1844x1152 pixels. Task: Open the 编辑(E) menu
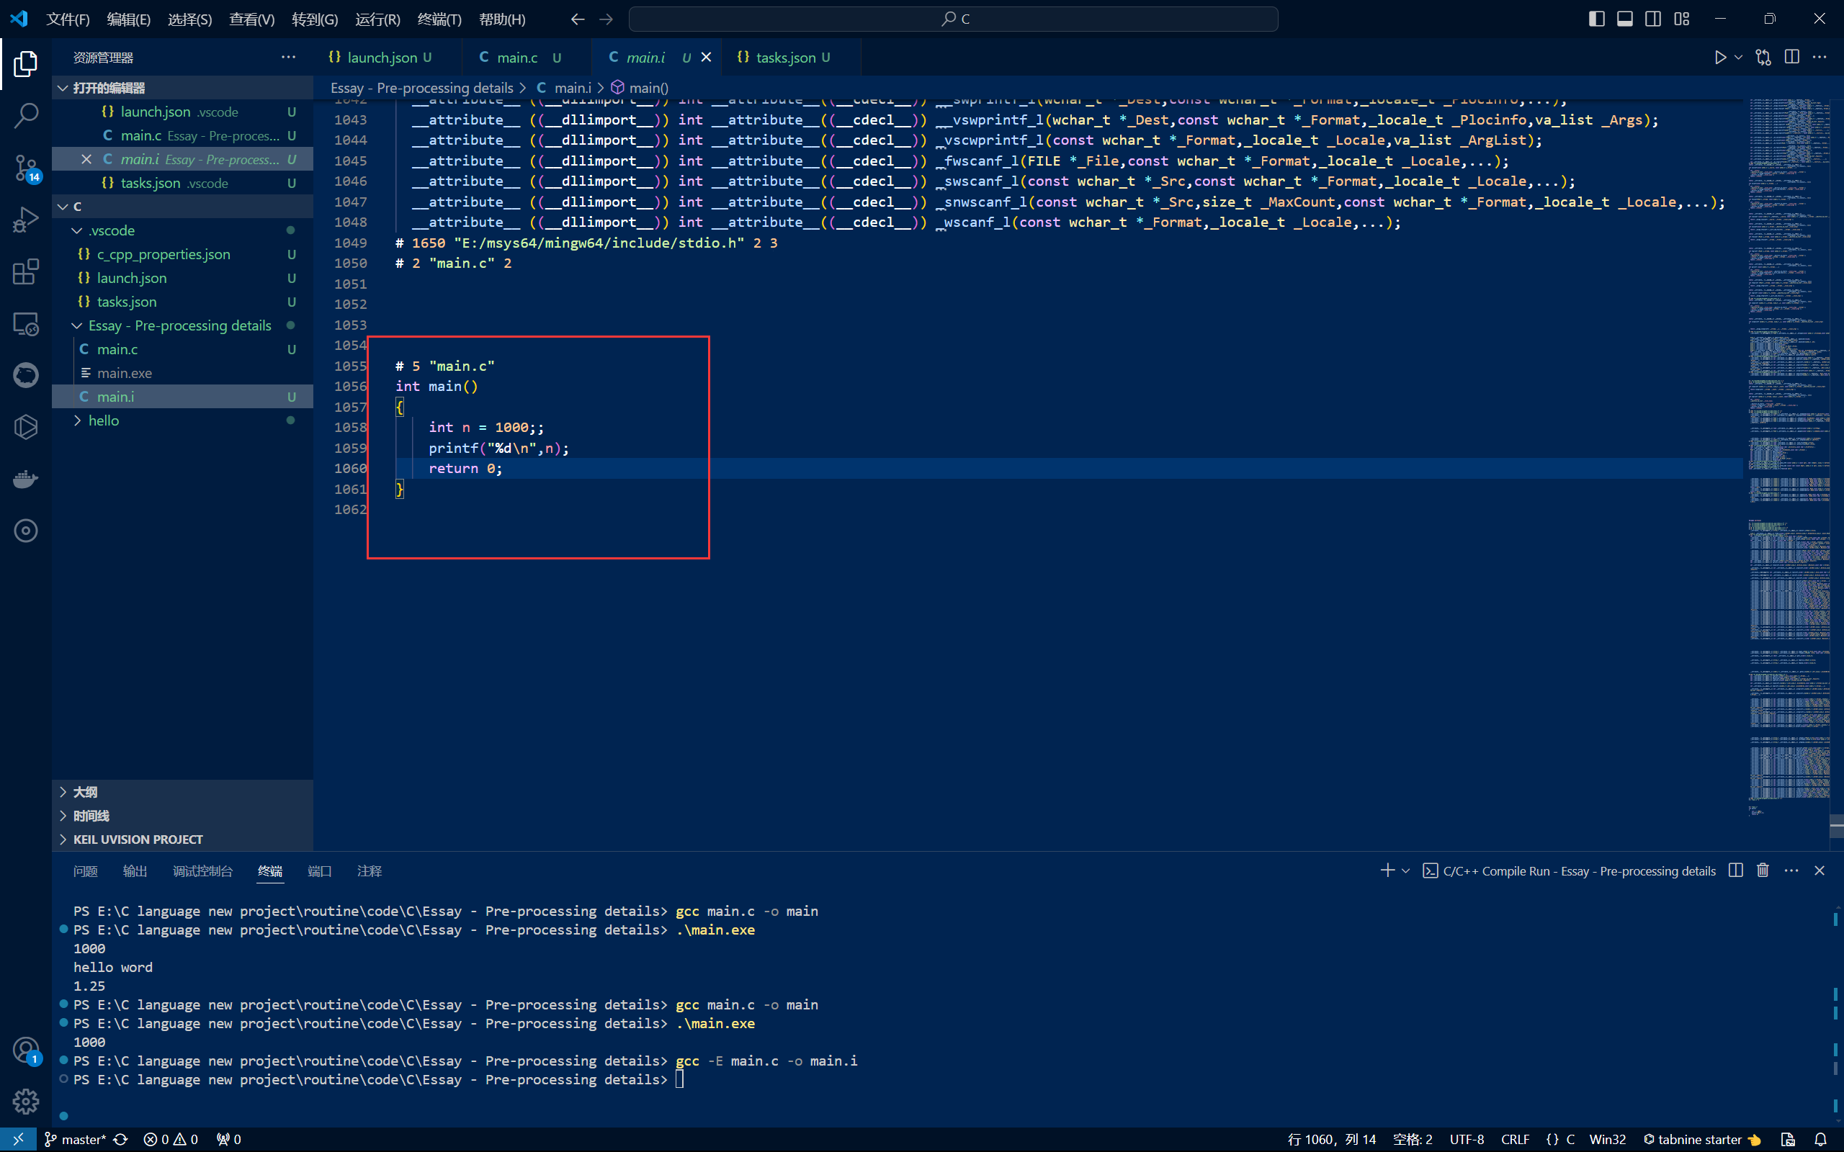click(x=129, y=19)
